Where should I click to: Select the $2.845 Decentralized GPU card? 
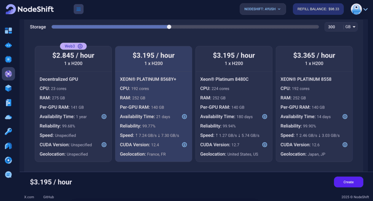[73, 104]
